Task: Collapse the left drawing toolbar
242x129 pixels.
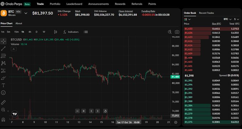Action: pos(8,111)
